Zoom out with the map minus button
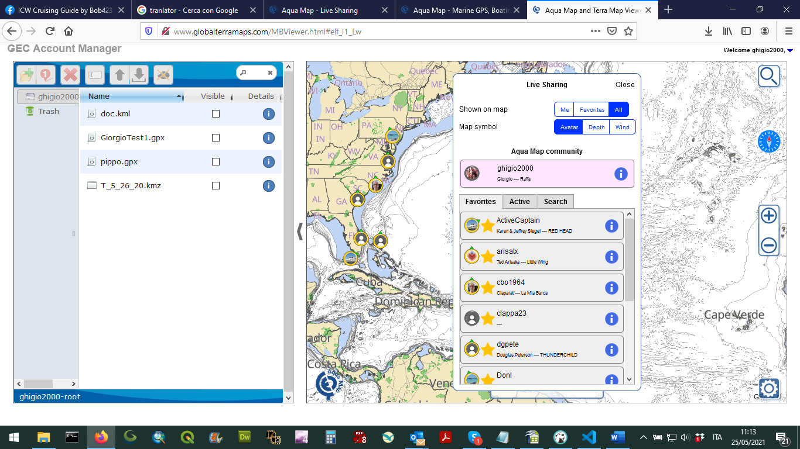 click(x=769, y=245)
